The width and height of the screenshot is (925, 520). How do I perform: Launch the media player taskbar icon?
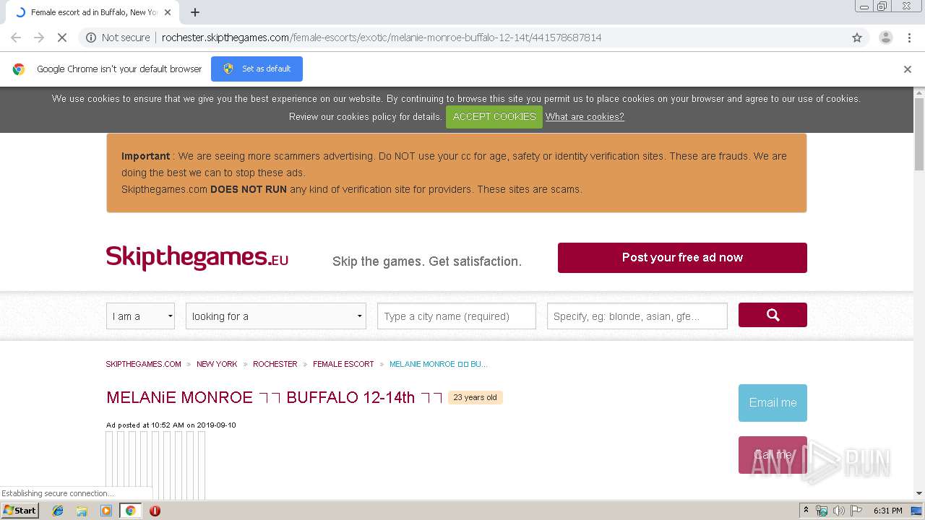pos(106,511)
